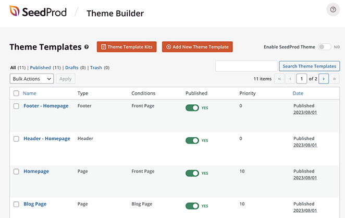Click the first page double arrow

tap(279, 79)
